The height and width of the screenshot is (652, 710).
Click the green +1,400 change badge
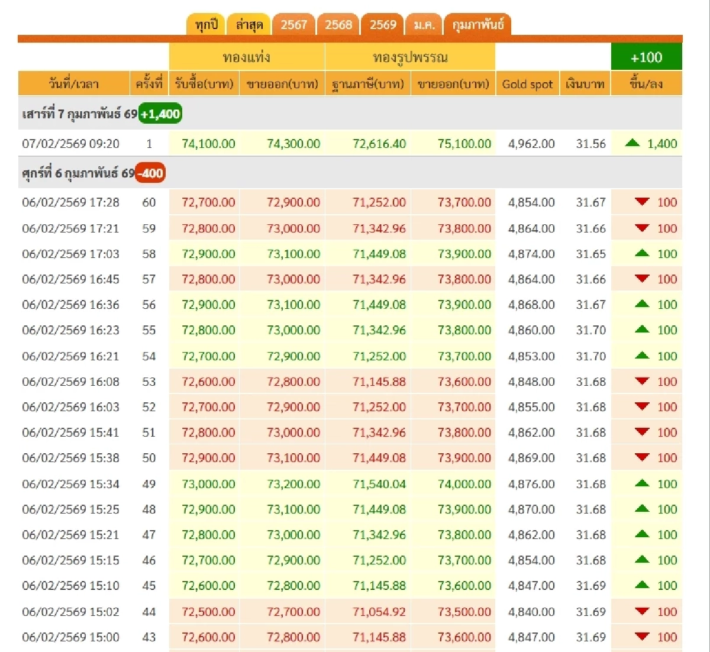(161, 114)
